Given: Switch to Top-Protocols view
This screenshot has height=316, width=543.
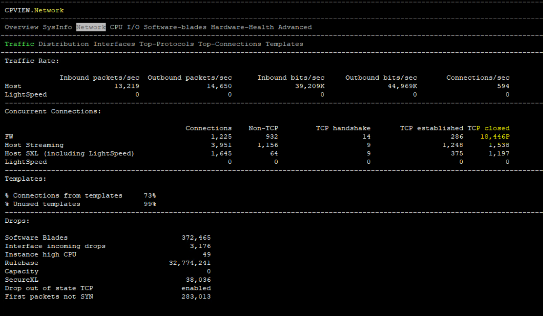Looking at the screenshot, I should pos(166,44).
